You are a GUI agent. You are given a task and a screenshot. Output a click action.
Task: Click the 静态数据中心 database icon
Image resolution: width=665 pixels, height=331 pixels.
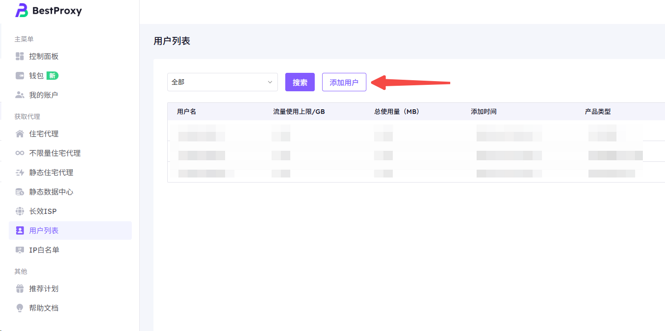[20, 192]
